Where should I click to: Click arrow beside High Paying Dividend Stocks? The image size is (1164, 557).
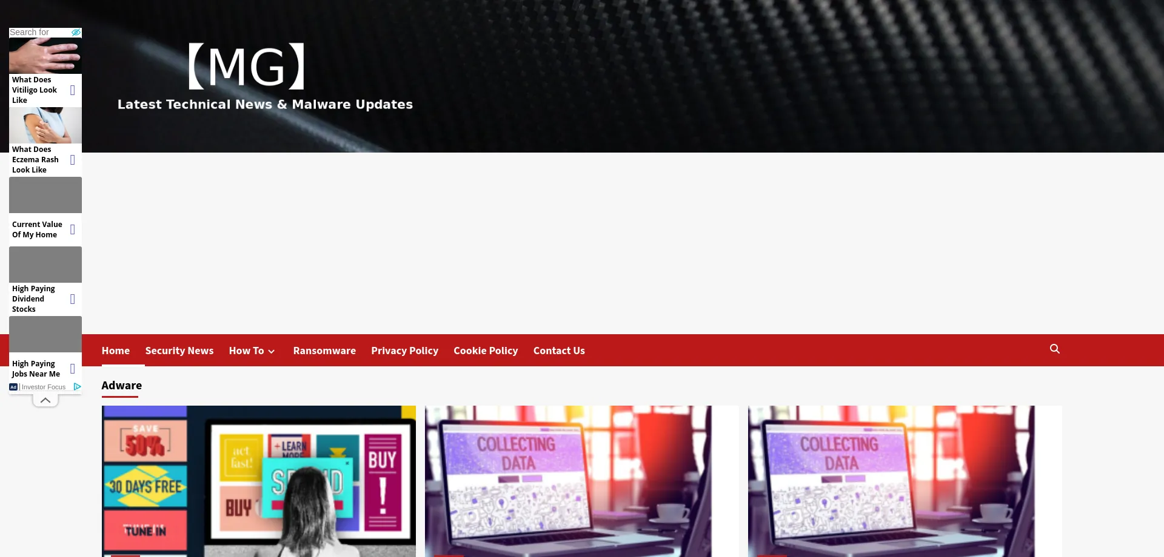point(73,299)
